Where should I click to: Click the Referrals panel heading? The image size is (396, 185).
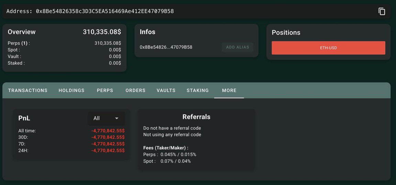[196, 117]
